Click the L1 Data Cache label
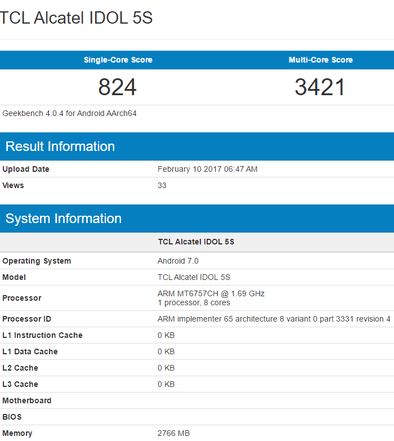Viewport: 394px width, 441px height. [30, 351]
